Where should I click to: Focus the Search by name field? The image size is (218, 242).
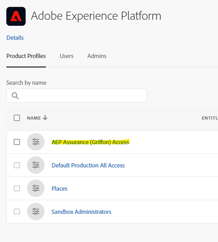[x=81, y=96]
